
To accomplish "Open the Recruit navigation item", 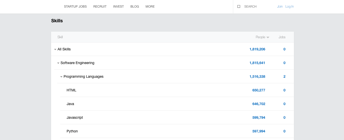I will [100, 7].
